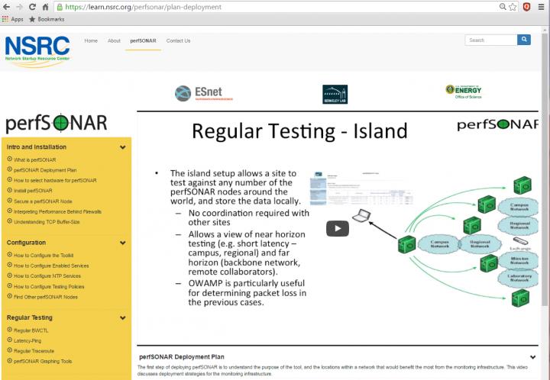Open How to Configure NTP Services
This screenshot has height=380, width=550.
tap(47, 275)
